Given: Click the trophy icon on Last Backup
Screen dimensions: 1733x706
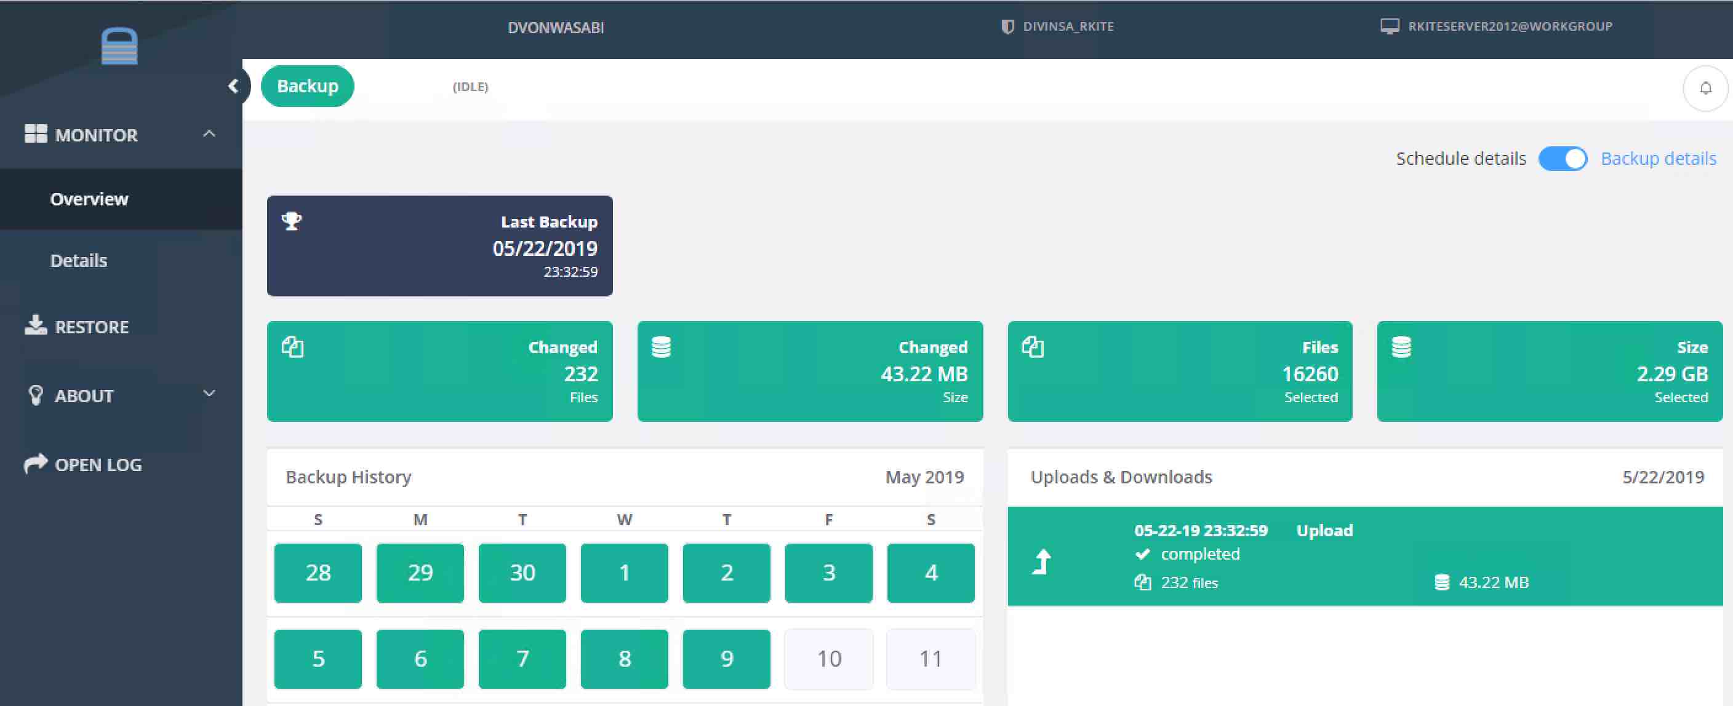Looking at the screenshot, I should tap(291, 221).
